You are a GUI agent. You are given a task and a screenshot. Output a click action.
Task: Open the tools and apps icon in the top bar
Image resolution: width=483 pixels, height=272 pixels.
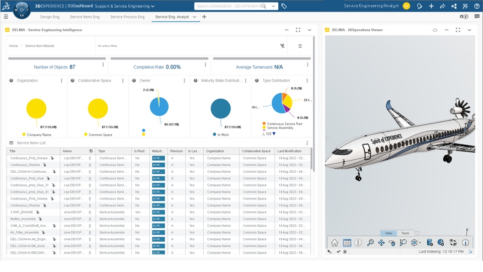[465, 6]
